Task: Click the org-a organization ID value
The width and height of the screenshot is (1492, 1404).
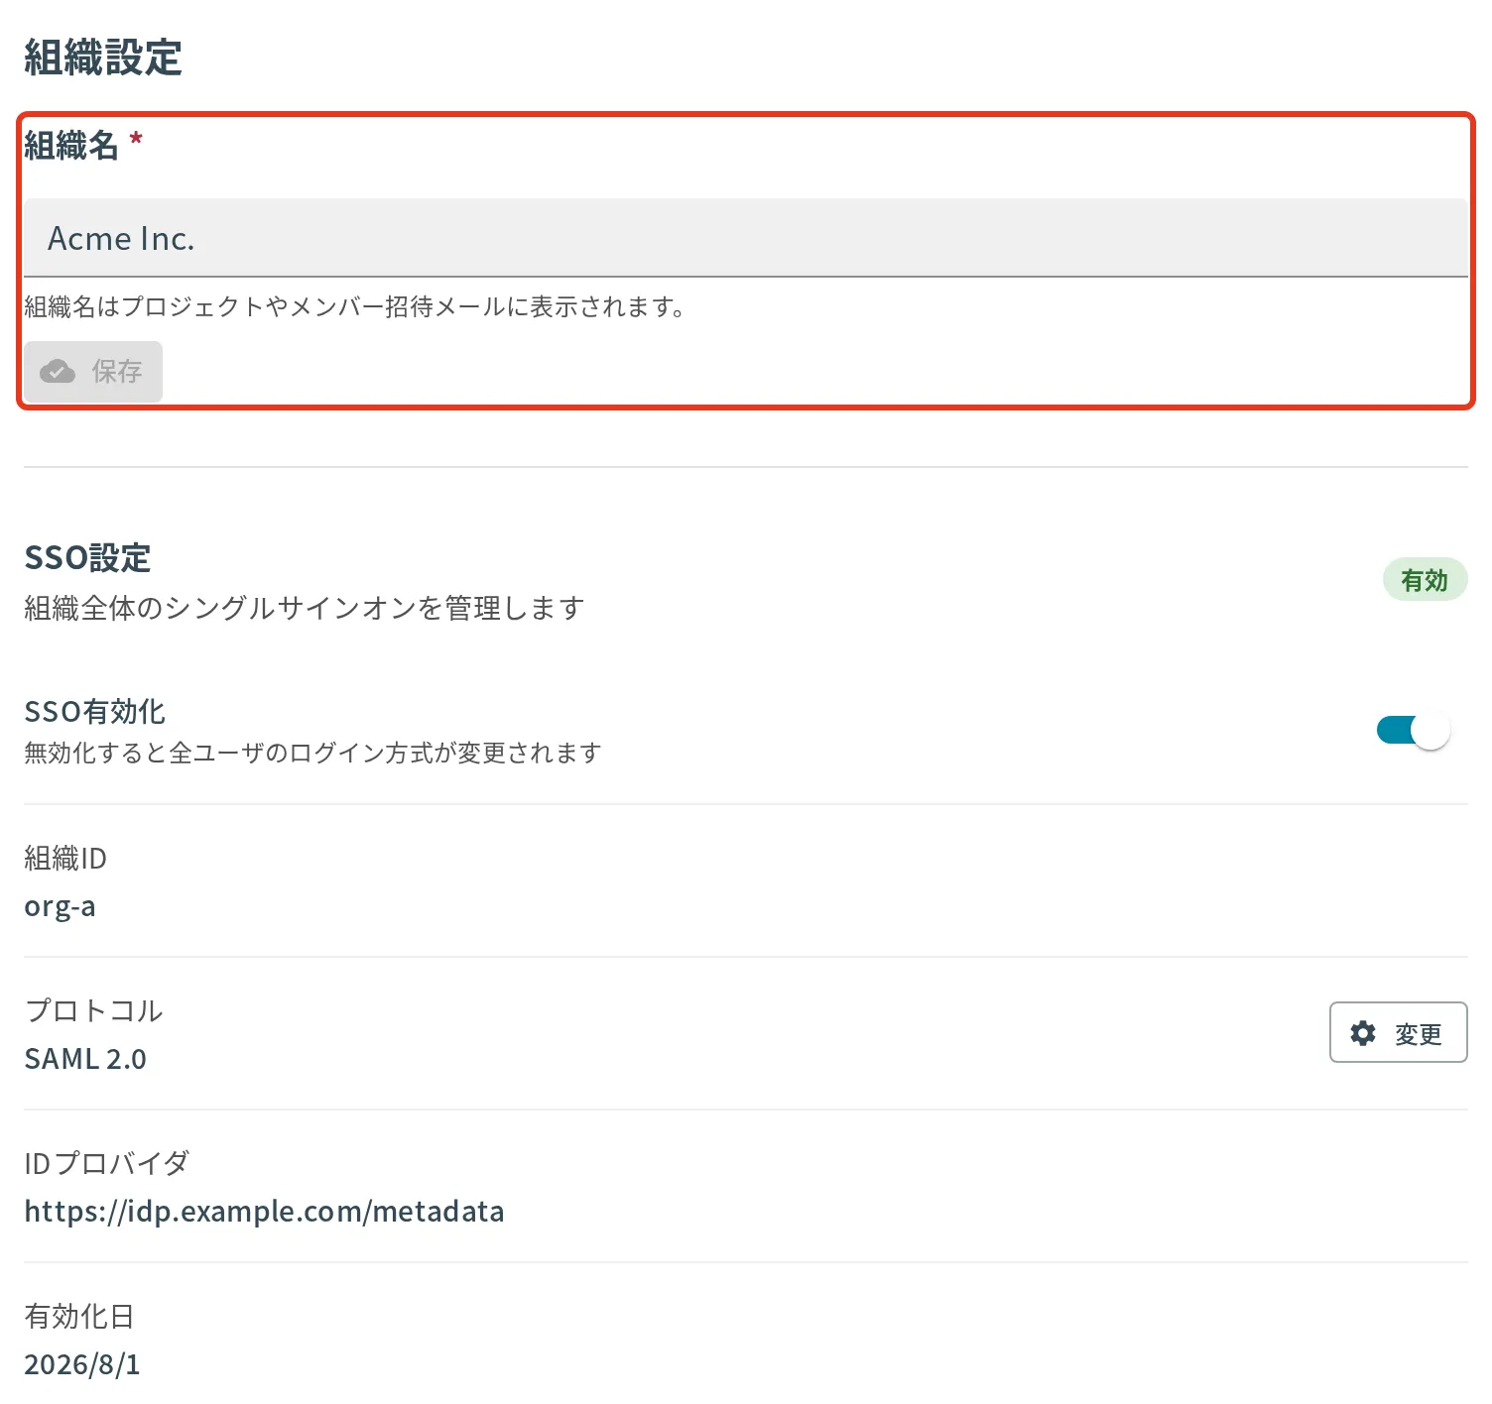Action: coord(60,907)
